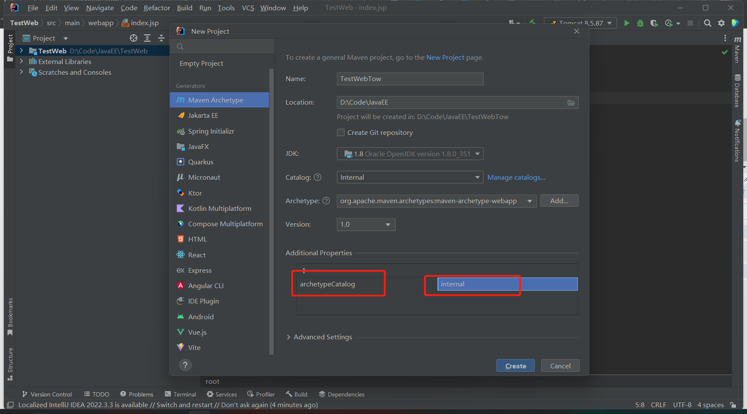Enable Create Git repository checkbox
The width and height of the screenshot is (747, 414).
click(341, 132)
